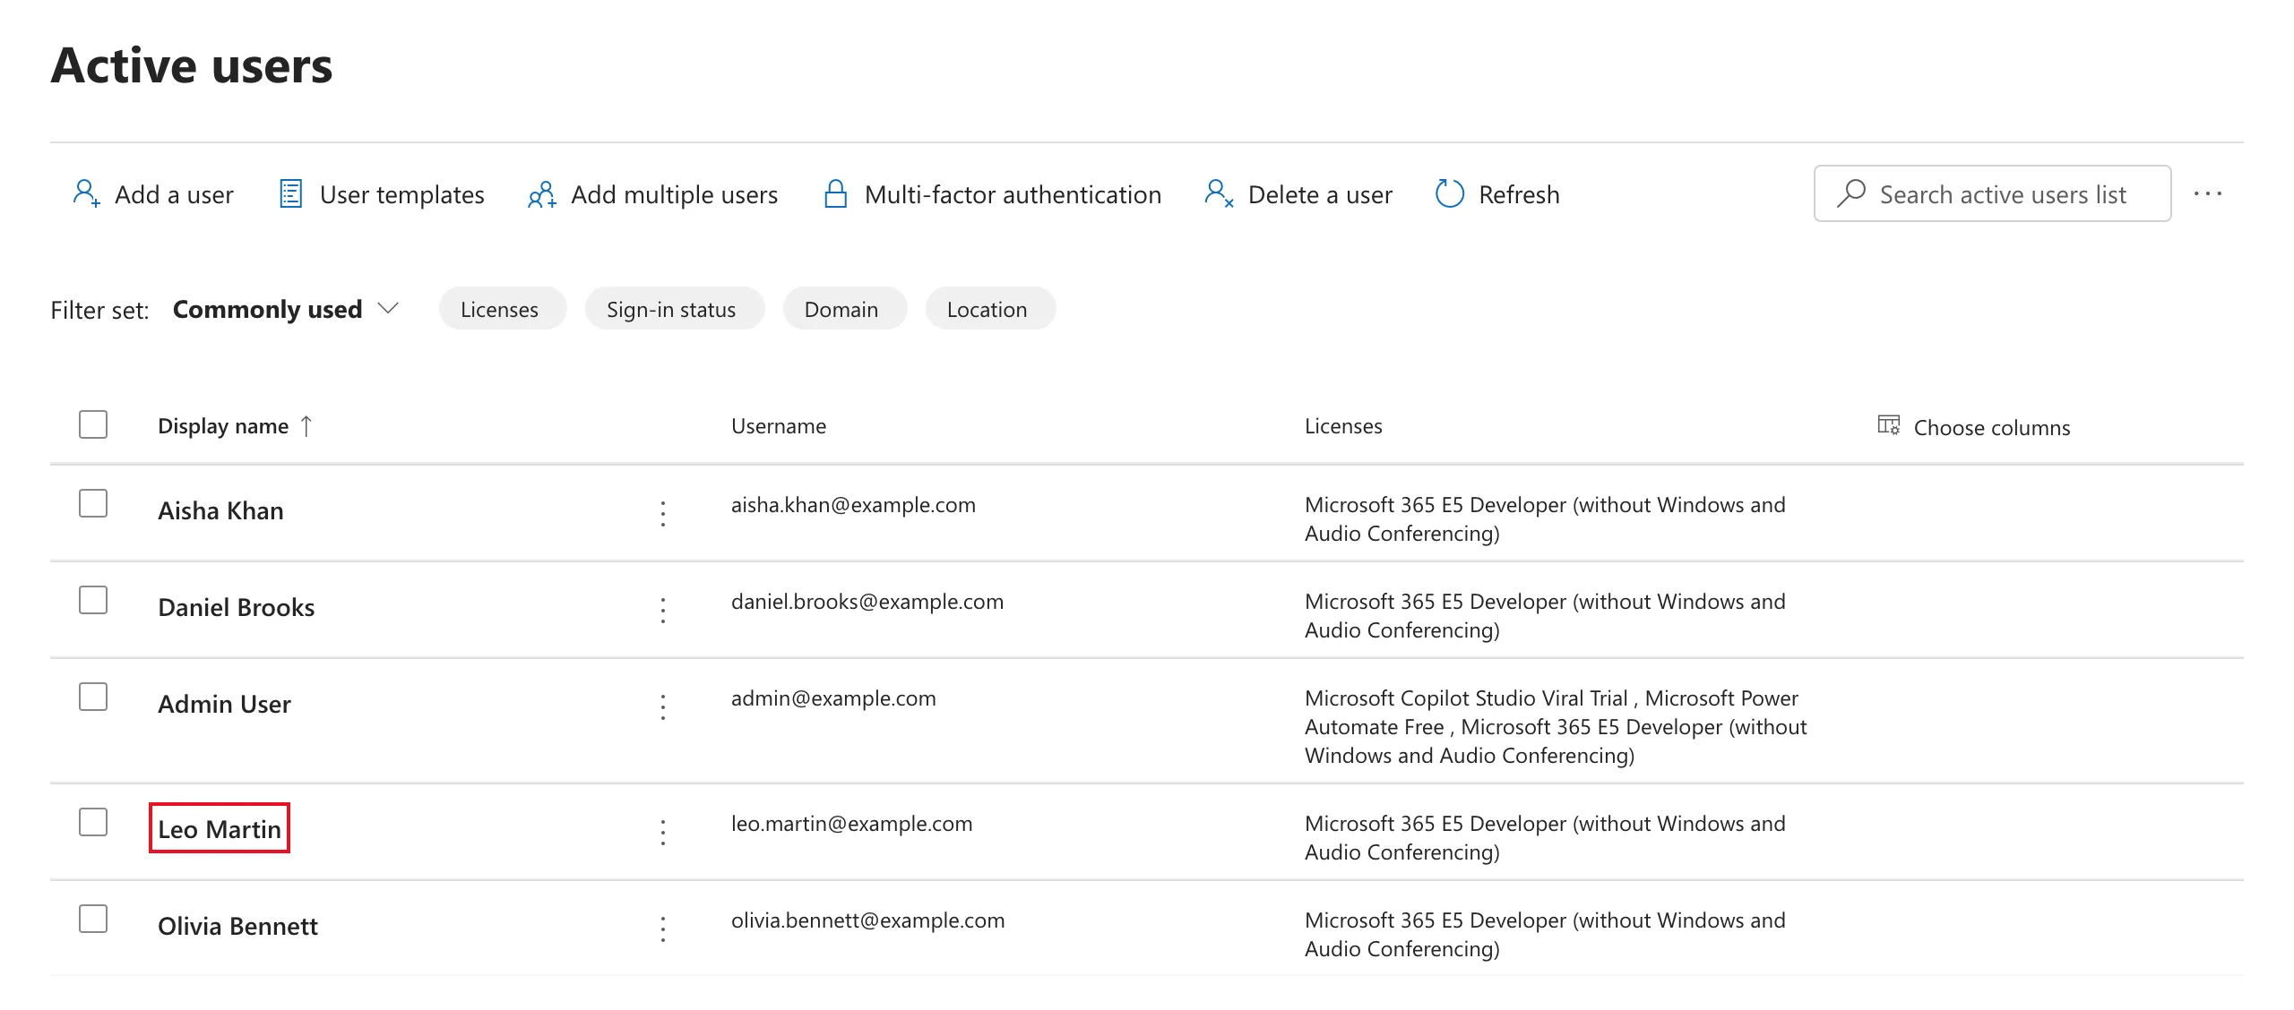2294x1010 pixels.
Task: Click the circular Refresh icon
Action: pos(1449,193)
